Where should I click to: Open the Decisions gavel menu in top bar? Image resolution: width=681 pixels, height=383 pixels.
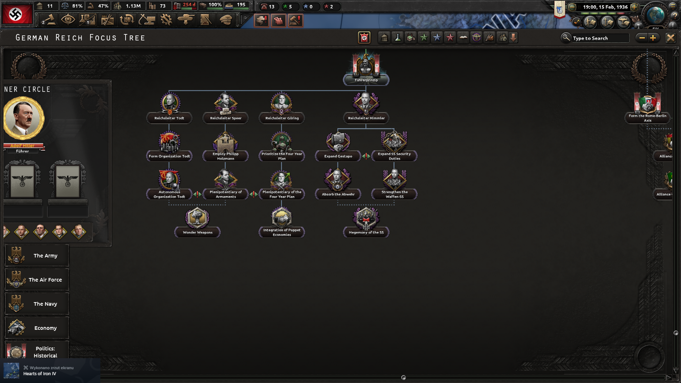[x=49, y=20]
